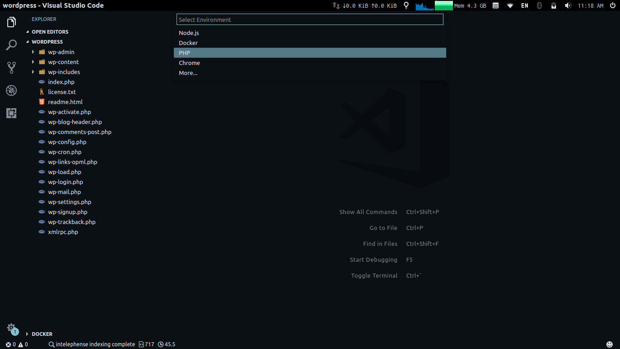This screenshot has height=349, width=620.
Task: Click the errors and warnings indicator
Action: point(14,344)
